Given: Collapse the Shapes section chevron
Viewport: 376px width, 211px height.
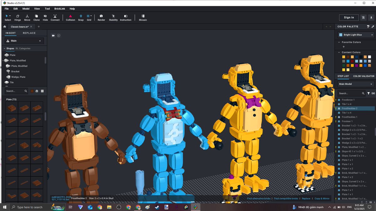Looking at the screenshot, I should 4,48.
